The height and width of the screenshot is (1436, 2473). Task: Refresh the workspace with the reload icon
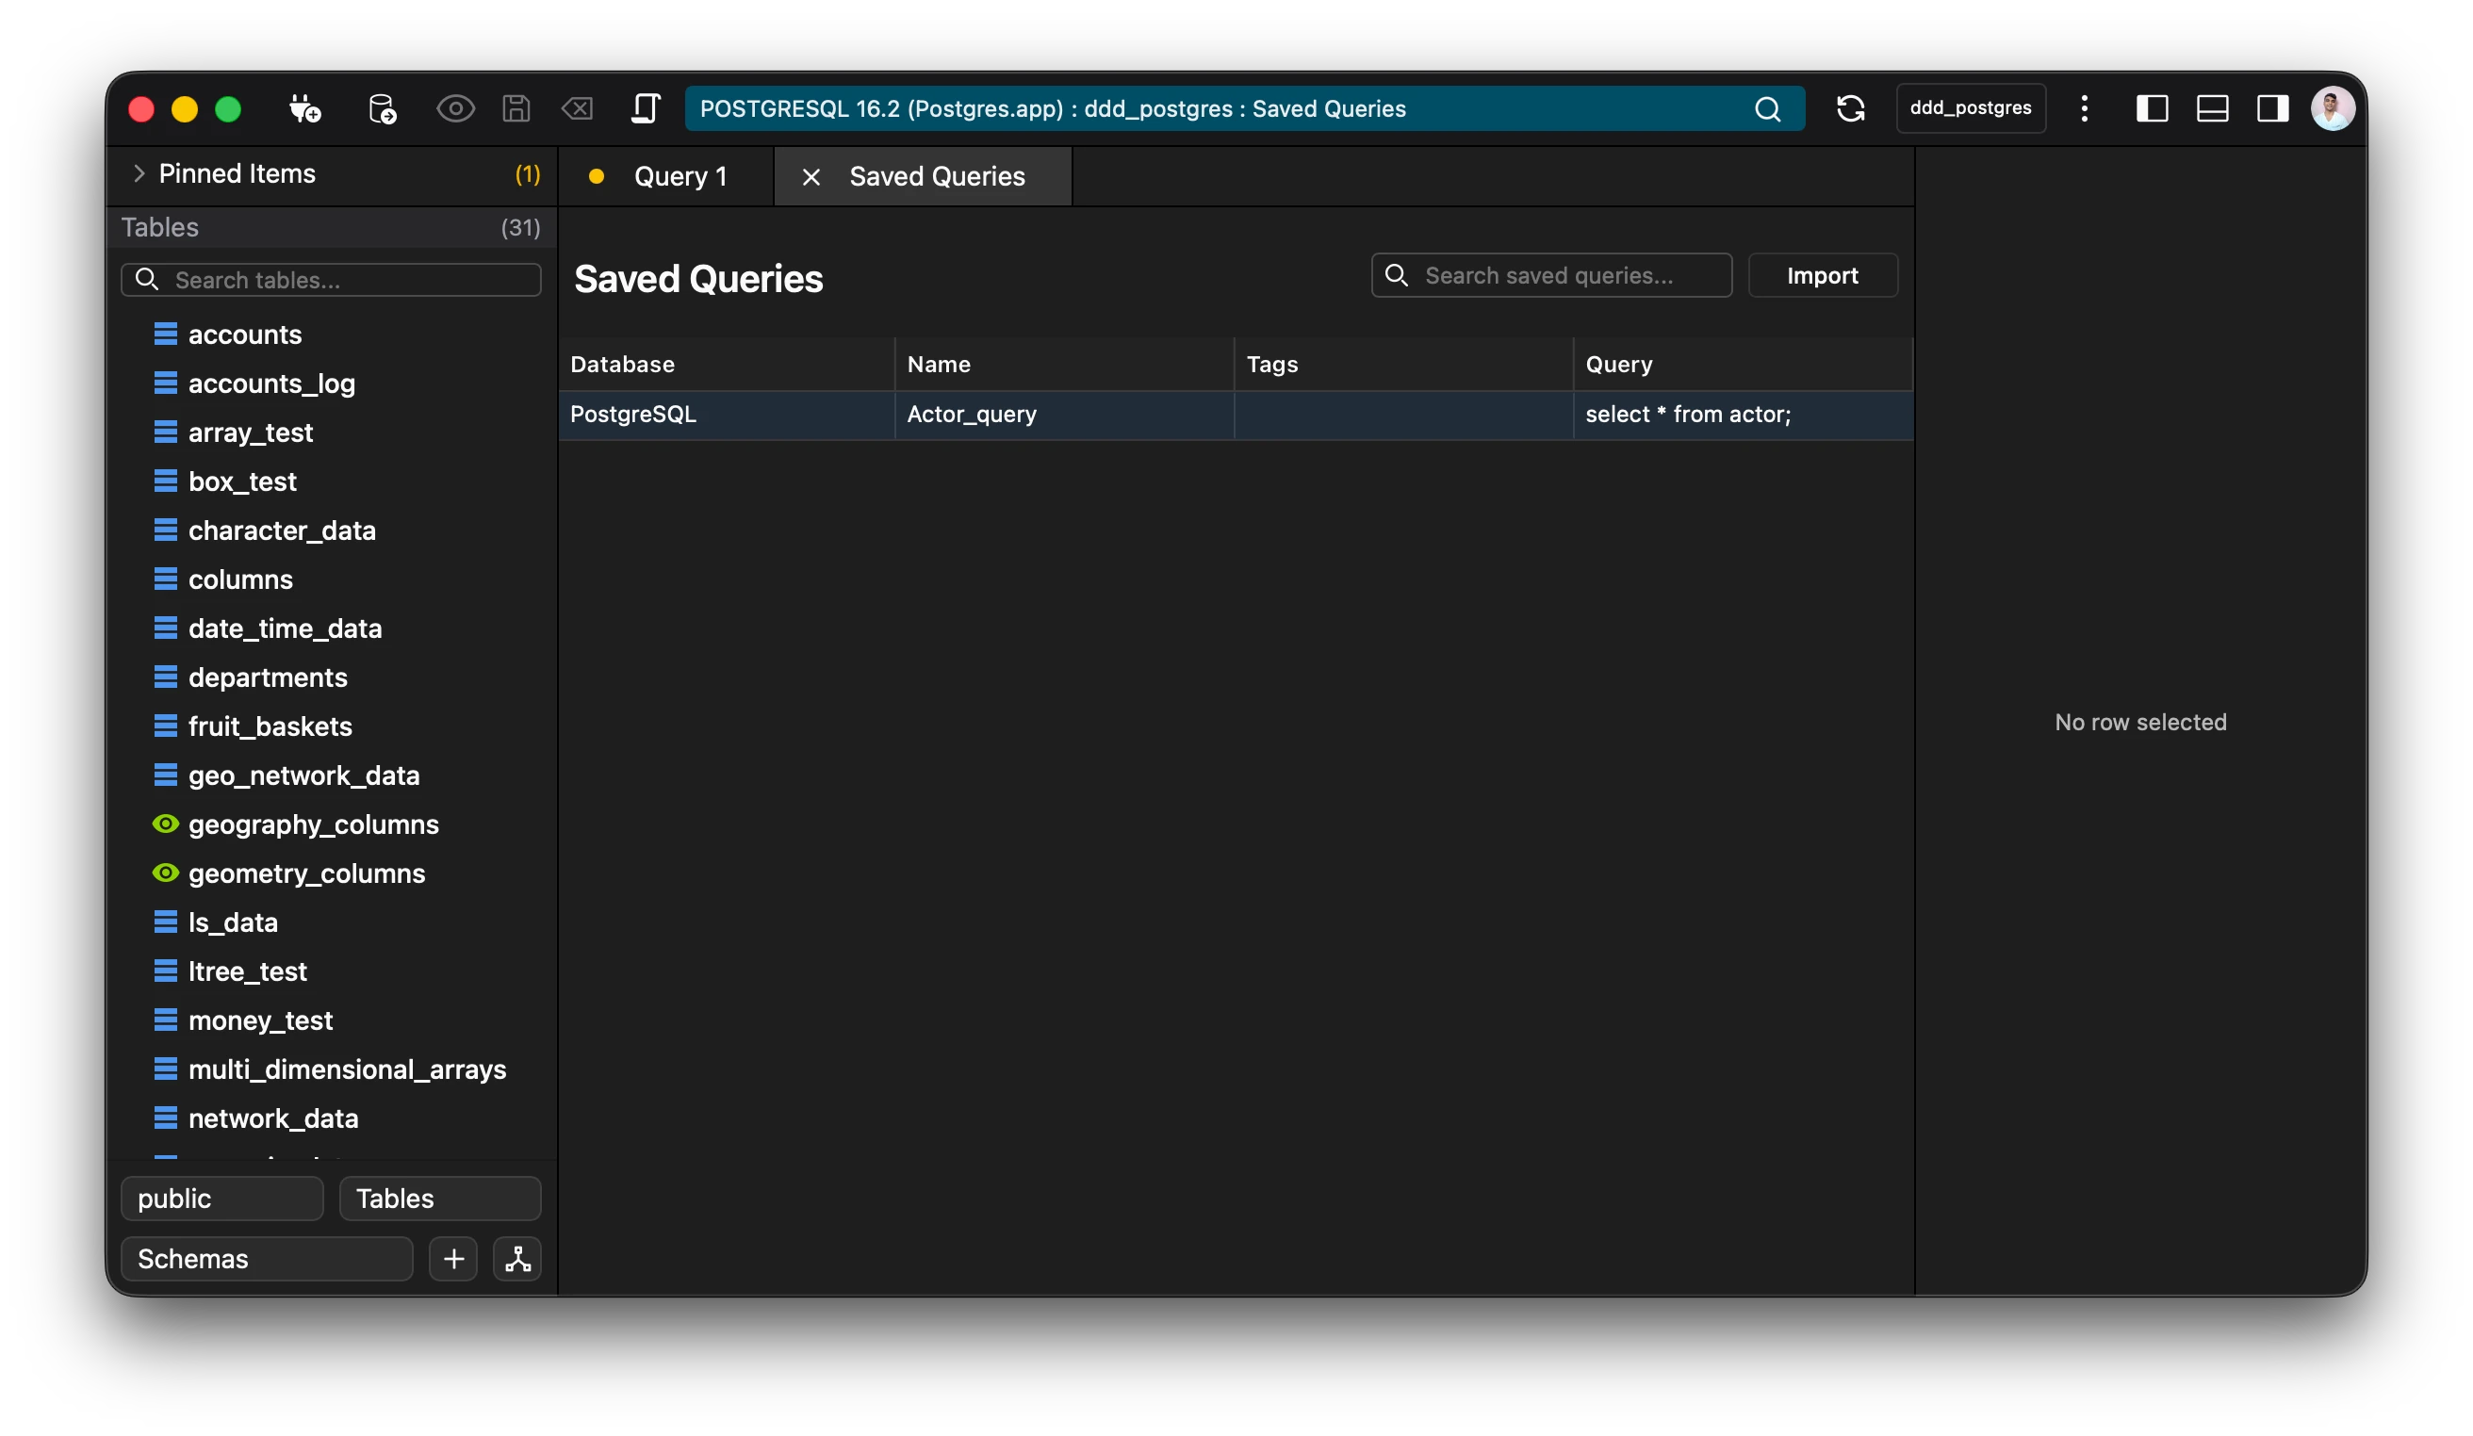tap(1852, 109)
